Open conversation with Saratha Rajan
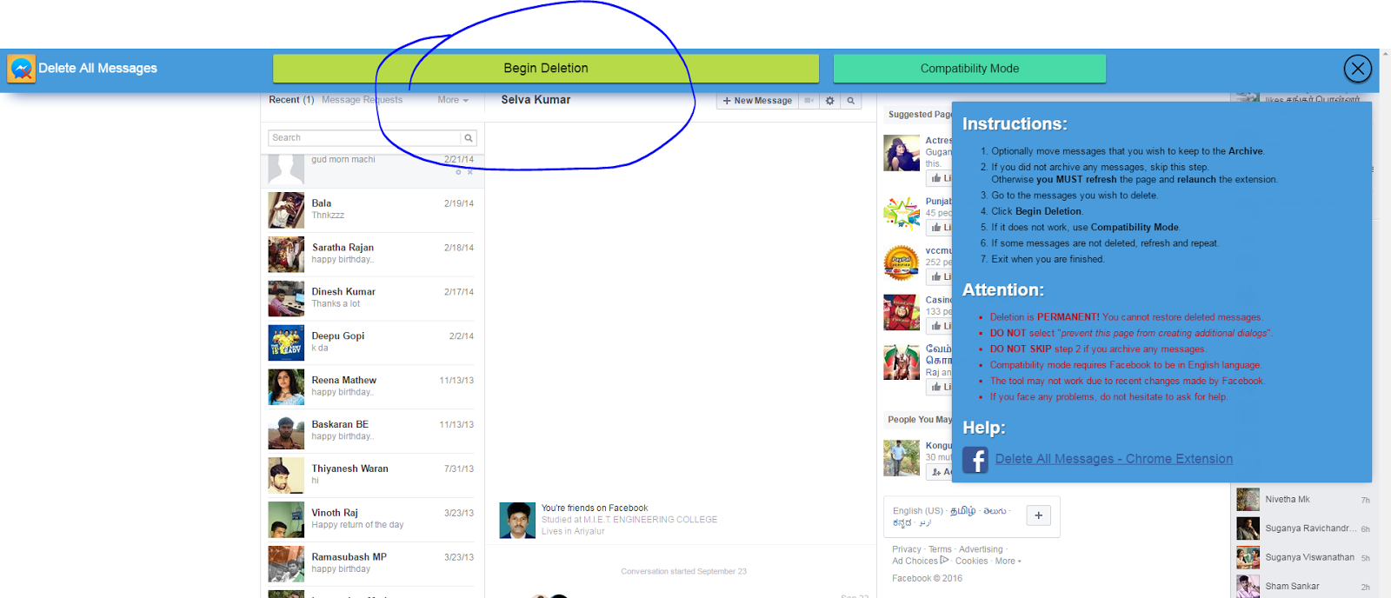The image size is (1391, 598). [372, 255]
